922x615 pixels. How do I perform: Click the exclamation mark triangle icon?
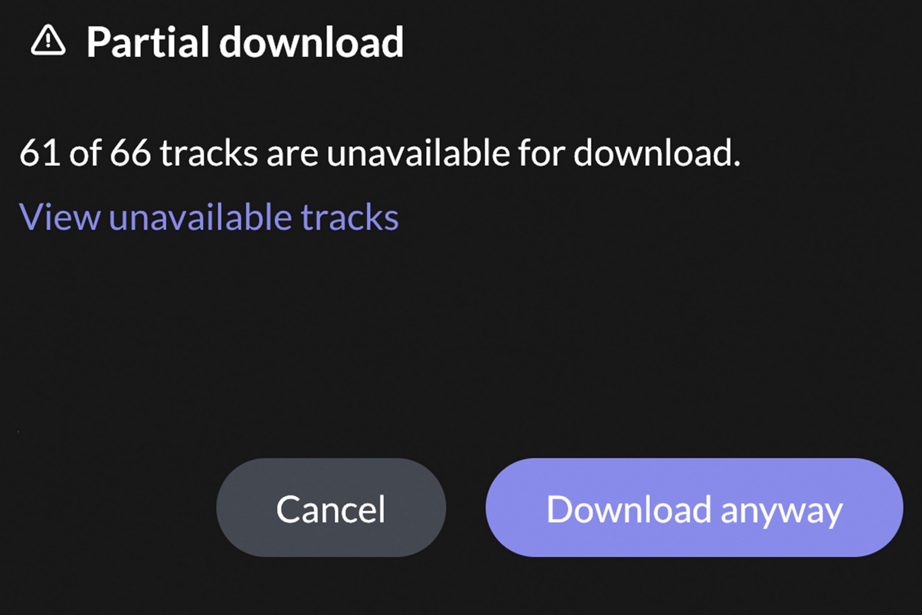click(x=48, y=41)
